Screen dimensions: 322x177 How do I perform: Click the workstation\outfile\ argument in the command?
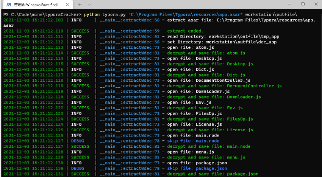pos(271,15)
